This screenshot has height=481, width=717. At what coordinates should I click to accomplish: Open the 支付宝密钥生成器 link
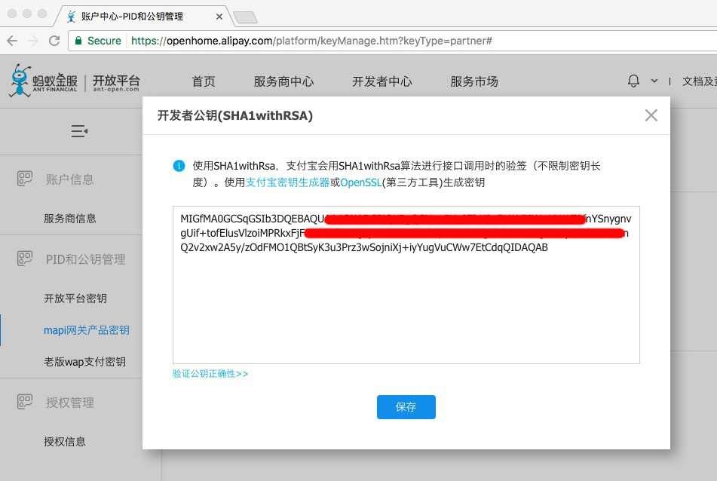[x=287, y=182]
